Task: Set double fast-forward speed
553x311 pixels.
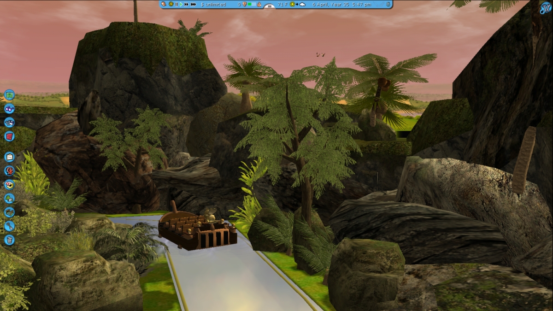Action: click(187, 4)
